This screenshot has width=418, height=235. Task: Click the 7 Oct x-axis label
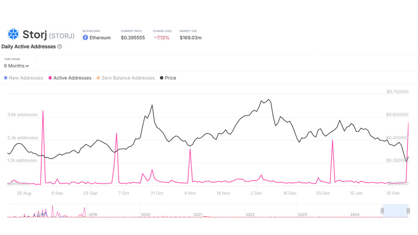[x=124, y=193]
